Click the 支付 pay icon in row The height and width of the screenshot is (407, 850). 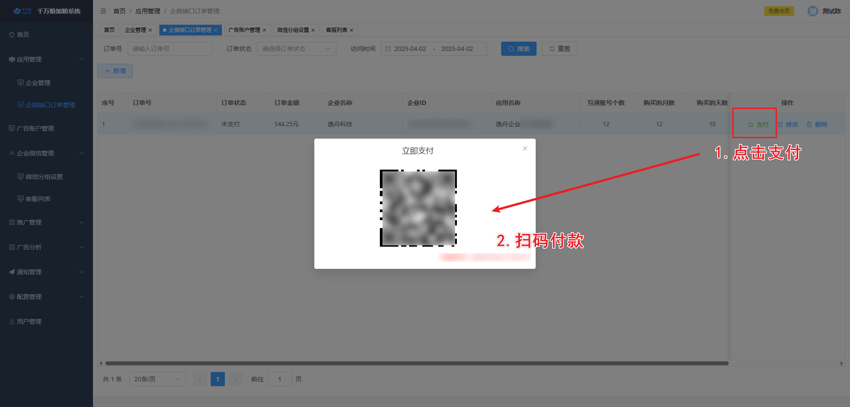tap(751, 124)
